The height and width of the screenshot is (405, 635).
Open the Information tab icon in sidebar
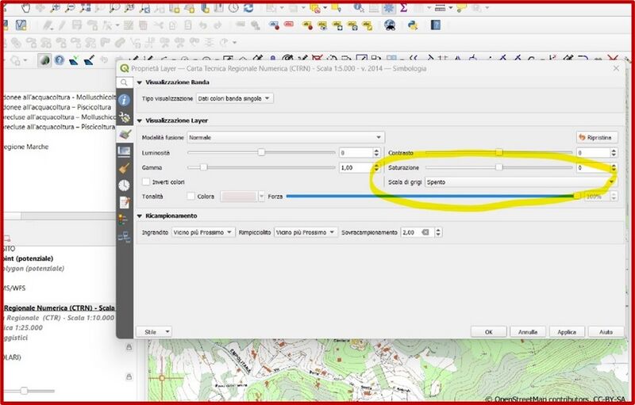[125, 100]
